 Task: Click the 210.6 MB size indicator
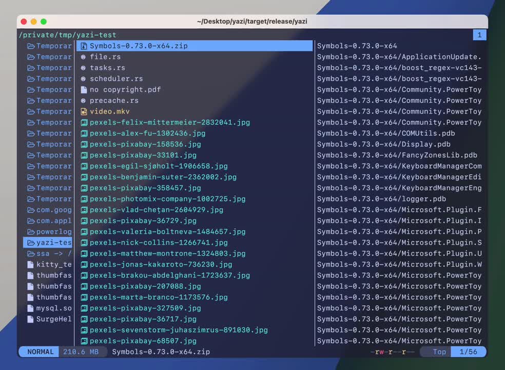(x=81, y=351)
